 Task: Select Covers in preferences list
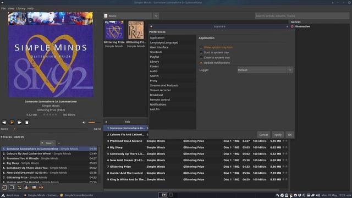pos(172,66)
